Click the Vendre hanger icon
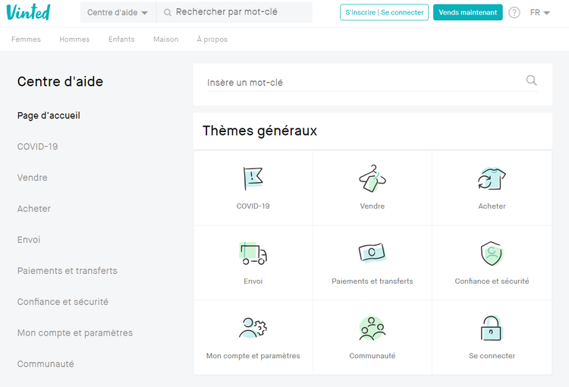Viewport: 569px width, 387px height. (373, 178)
